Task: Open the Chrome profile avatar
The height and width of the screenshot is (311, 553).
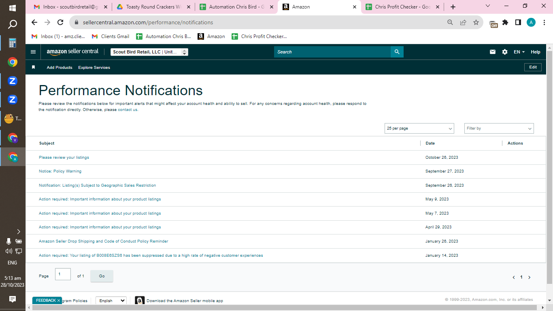Action: coord(531,23)
